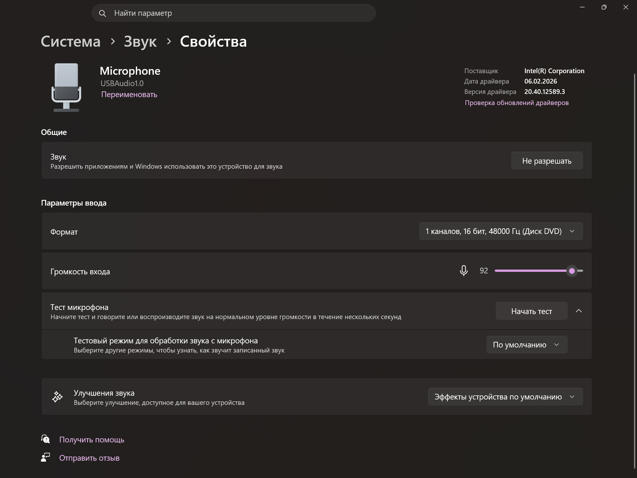Open Проверка обновлений драйверов link

[517, 103]
